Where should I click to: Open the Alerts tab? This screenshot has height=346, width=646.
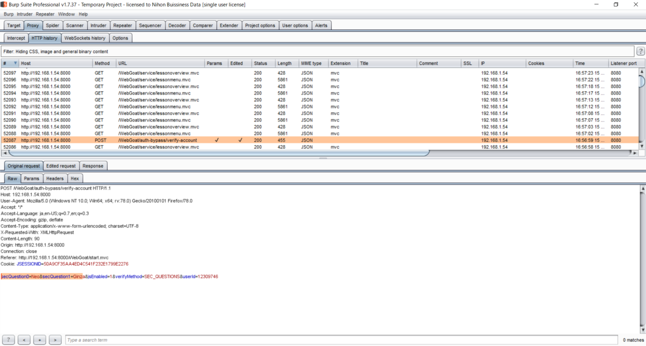click(x=321, y=25)
